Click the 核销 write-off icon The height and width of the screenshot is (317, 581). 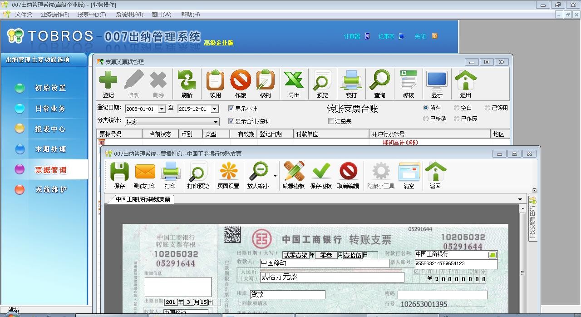tap(265, 80)
